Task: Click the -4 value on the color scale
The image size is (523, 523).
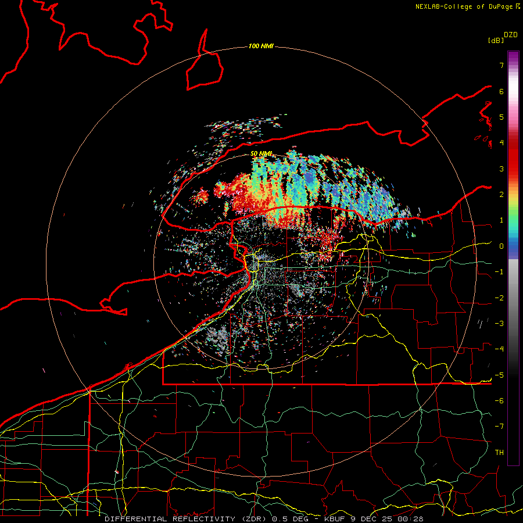Action: (x=499, y=349)
